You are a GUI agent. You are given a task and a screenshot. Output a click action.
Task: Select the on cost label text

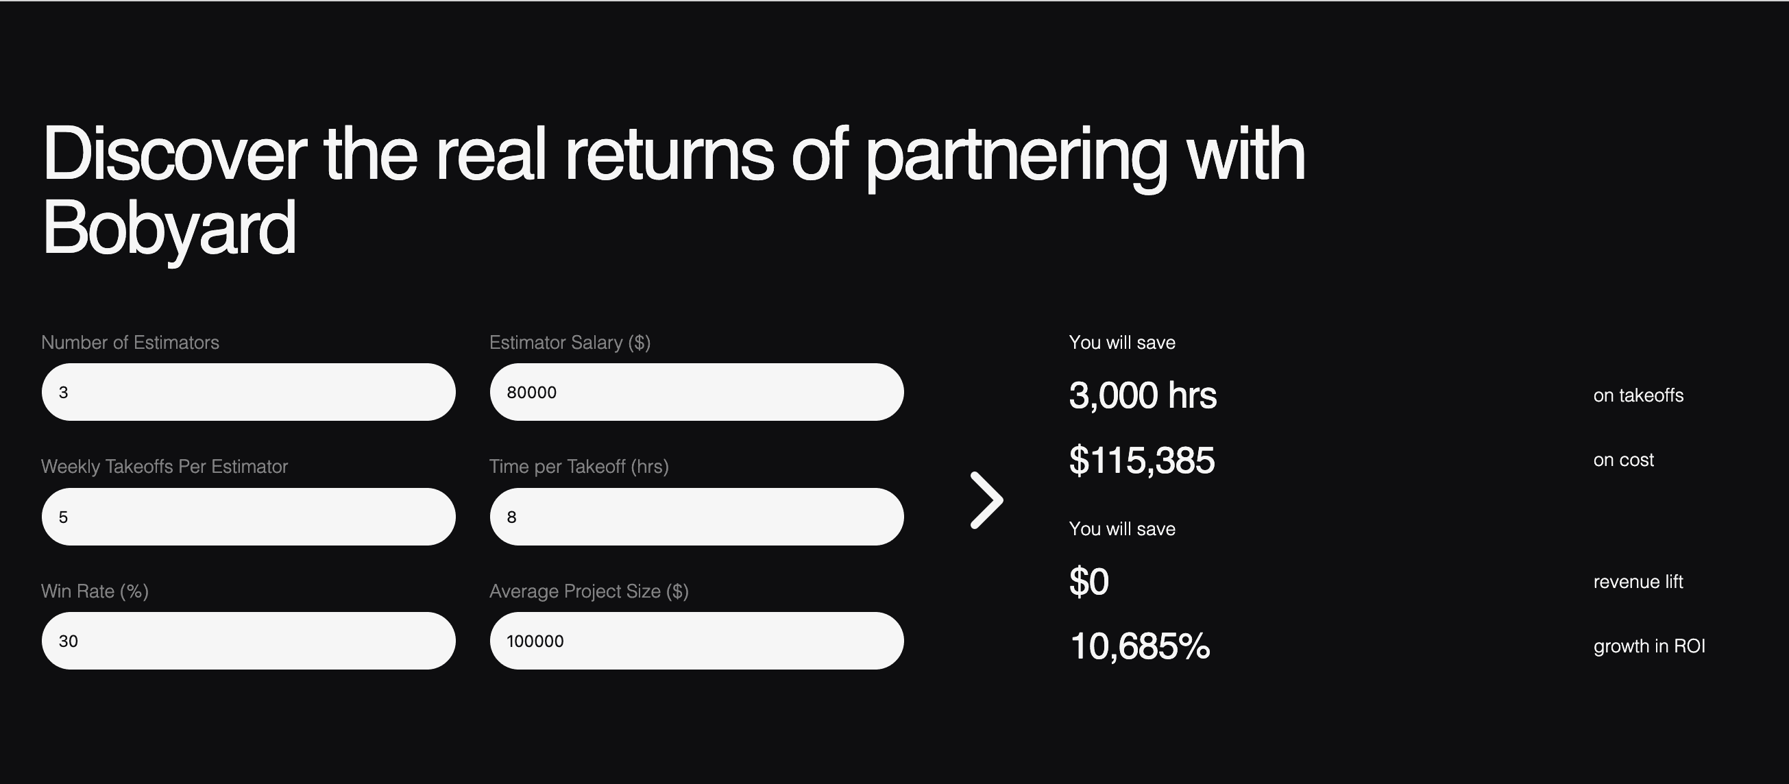point(1623,459)
